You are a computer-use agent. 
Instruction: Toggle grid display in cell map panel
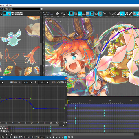coord(5,14)
